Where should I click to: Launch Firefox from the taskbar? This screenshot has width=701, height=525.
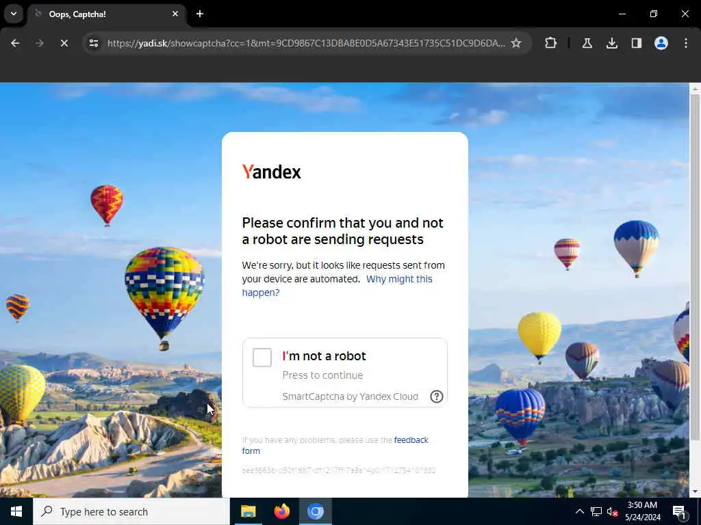[x=281, y=511]
